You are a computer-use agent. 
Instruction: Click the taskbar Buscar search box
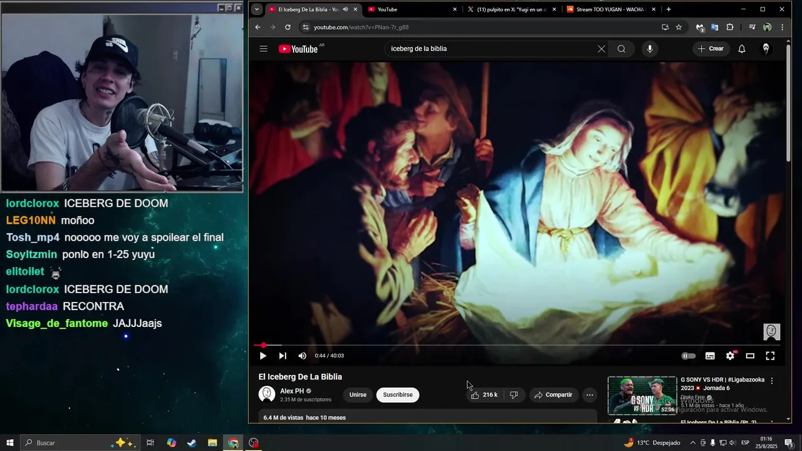click(x=80, y=443)
